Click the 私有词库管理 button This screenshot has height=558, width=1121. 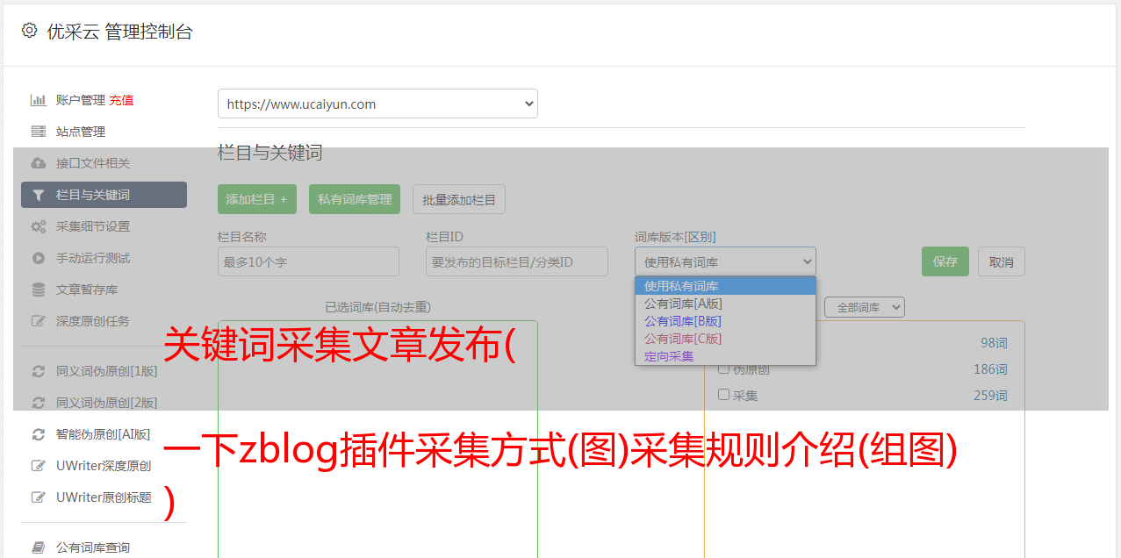[355, 199]
